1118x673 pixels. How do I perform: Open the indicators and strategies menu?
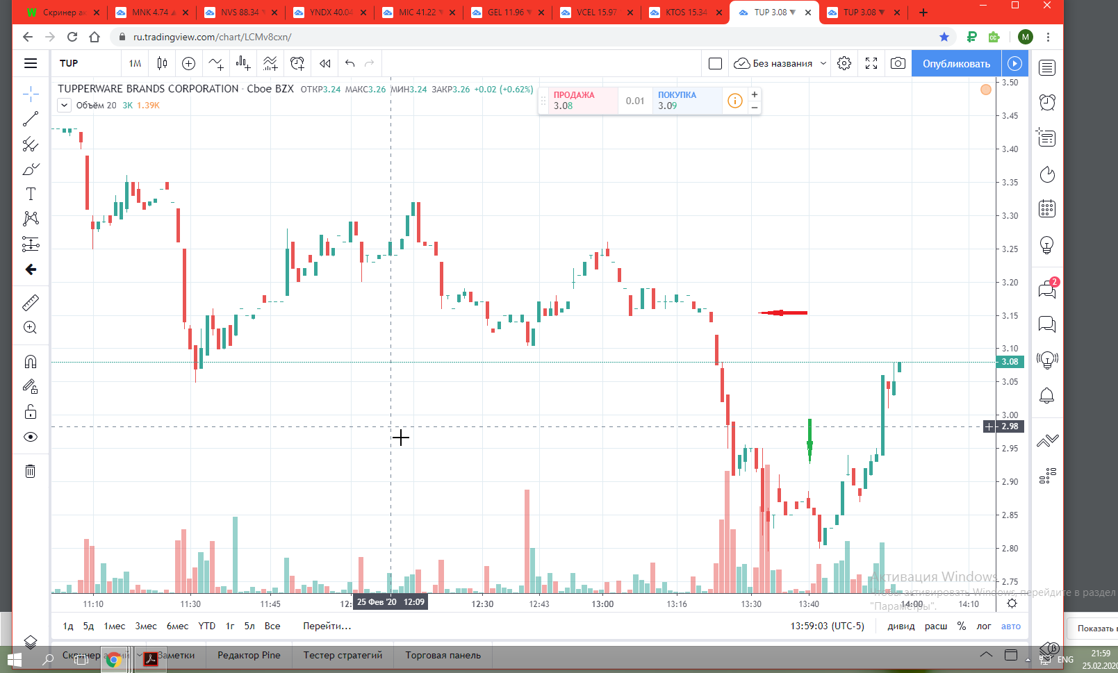(x=216, y=63)
